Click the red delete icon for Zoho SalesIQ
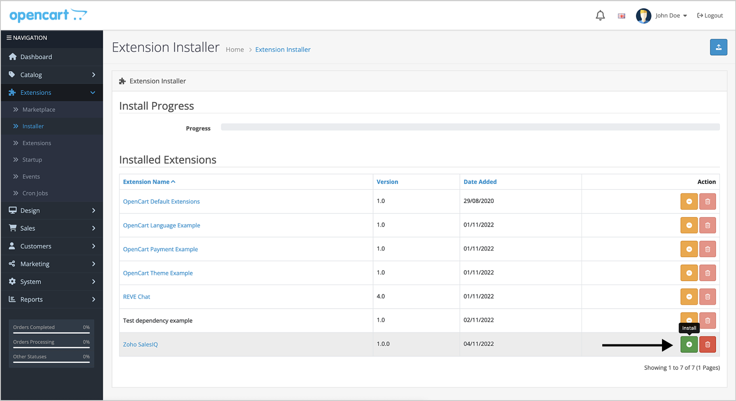 click(x=707, y=344)
